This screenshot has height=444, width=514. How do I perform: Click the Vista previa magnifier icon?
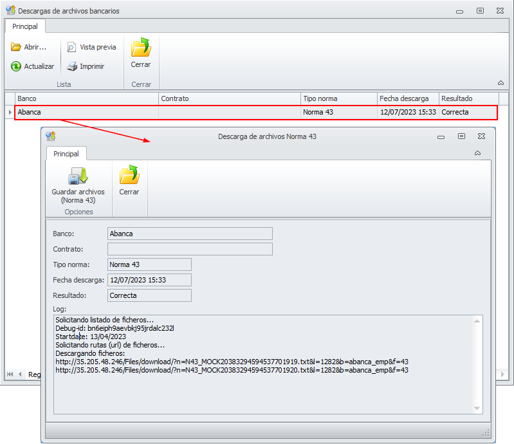71,47
